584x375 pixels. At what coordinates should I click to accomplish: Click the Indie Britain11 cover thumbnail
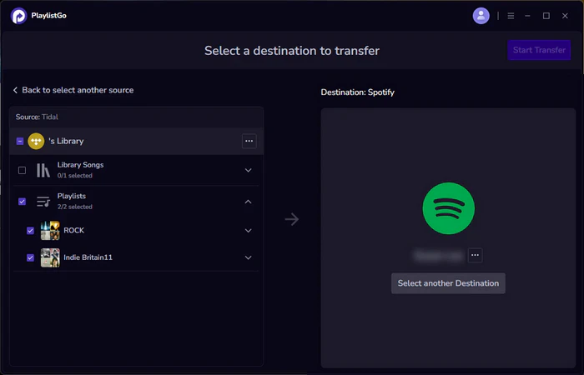(x=50, y=257)
